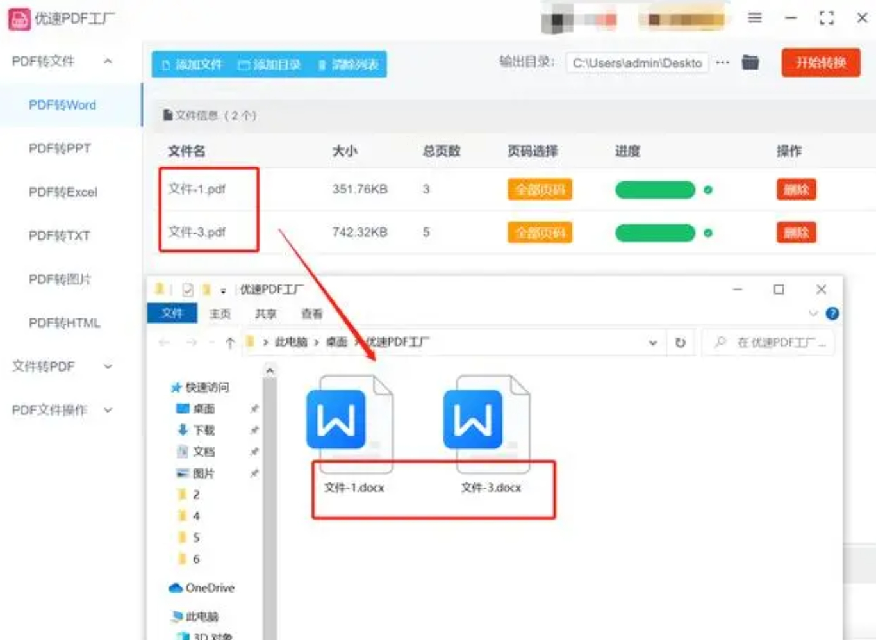
Task: Select the 文件-3.pdf row name
Action: pos(197,232)
